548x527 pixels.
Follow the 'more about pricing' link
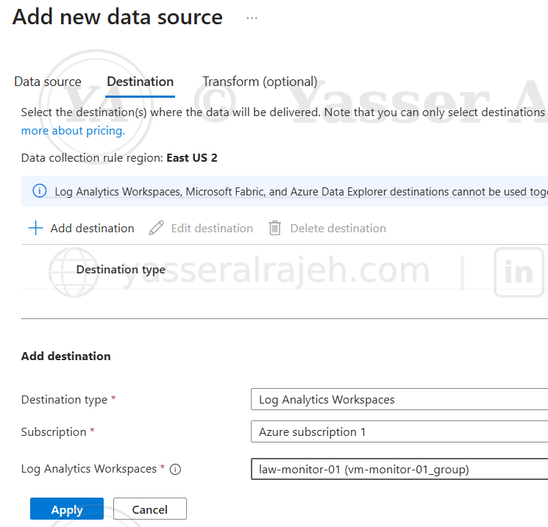(73, 131)
